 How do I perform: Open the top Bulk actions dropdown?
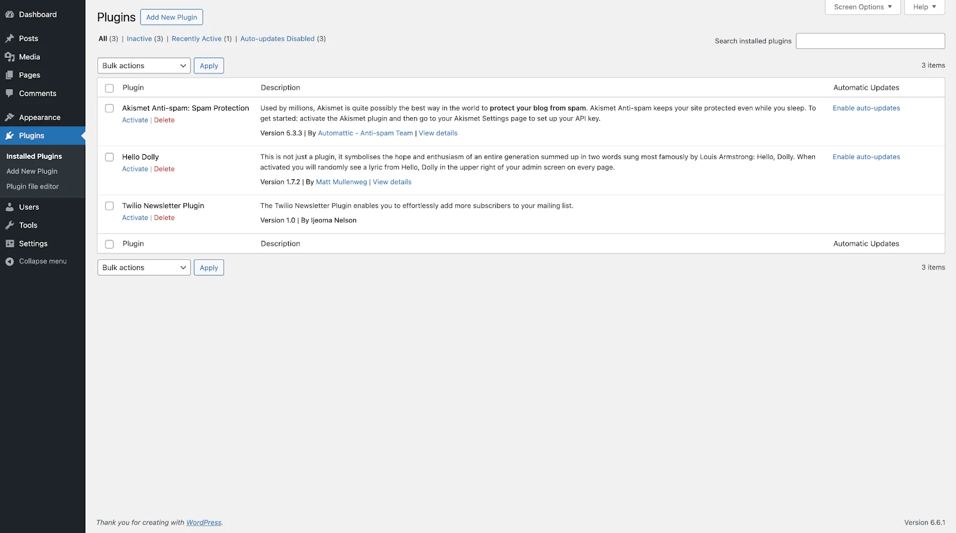[144, 66]
